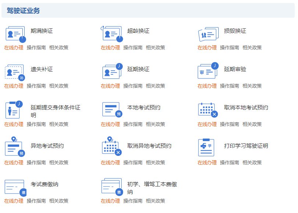The image size is (298, 213).
Task: Click the 延期审验 icon
Action: [208, 71]
